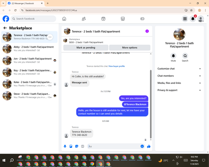This screenshot has height=167, width=209.
Task: Open the Gaming icon in top navigation
Action: tap(142, 19)
